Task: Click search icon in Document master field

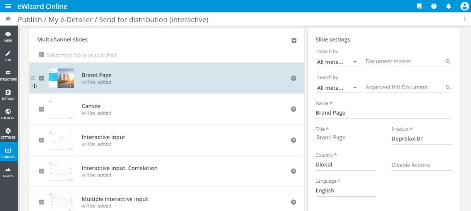Action: click(x=448, y=62)
